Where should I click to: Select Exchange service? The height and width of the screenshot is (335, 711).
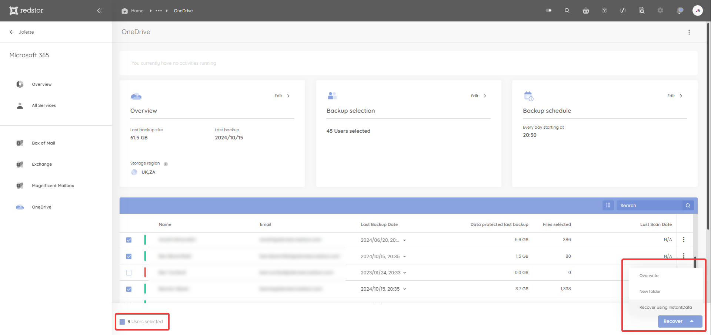click(x=42, y=164)
